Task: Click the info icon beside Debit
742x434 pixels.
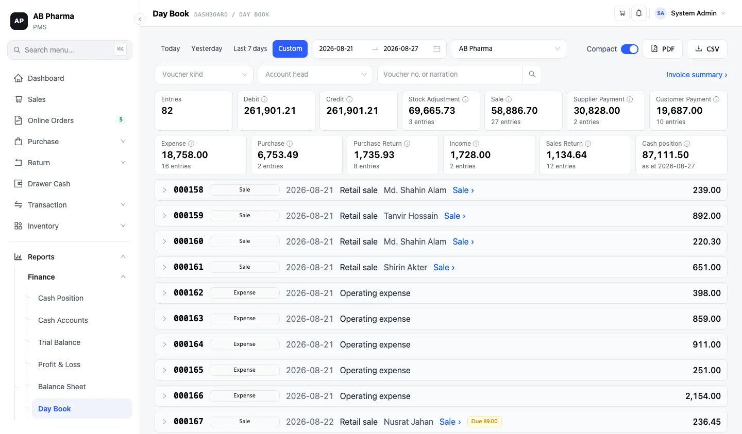Action: tap(264, 99)
